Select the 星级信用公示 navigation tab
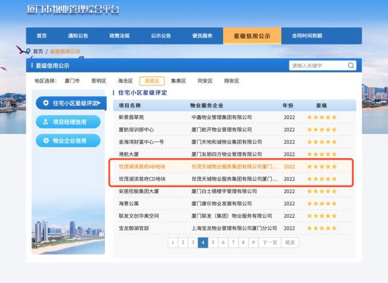 (252, 36)
